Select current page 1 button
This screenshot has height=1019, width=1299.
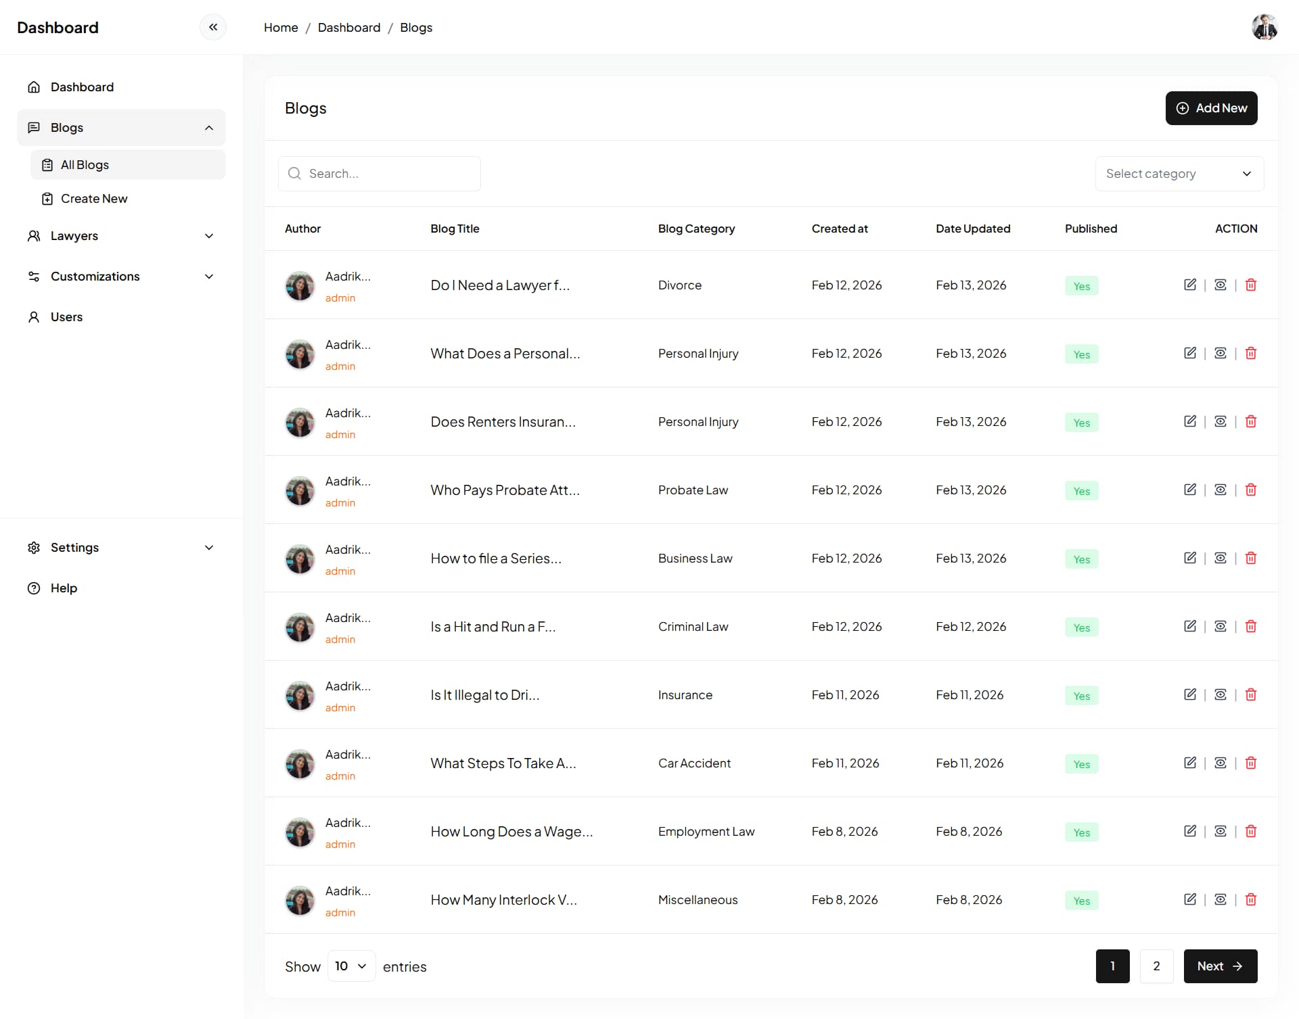pyautogui.click(x=1113, y=966)
